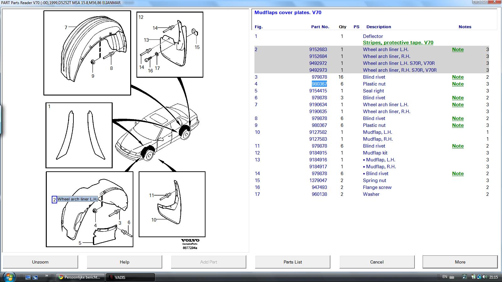Open the Stripes, protective tape V70 link

coord(398,43)
